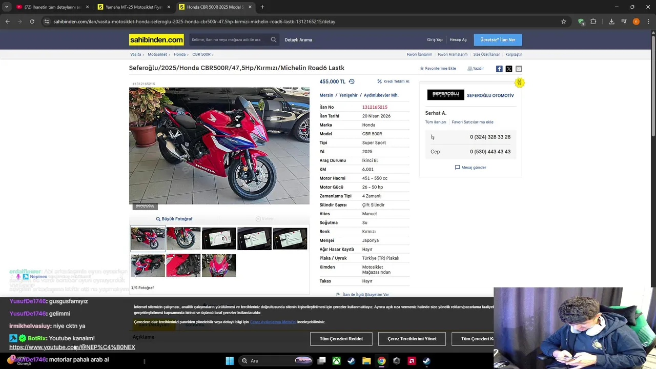Click Windows taskbar search box

(276, 361)
